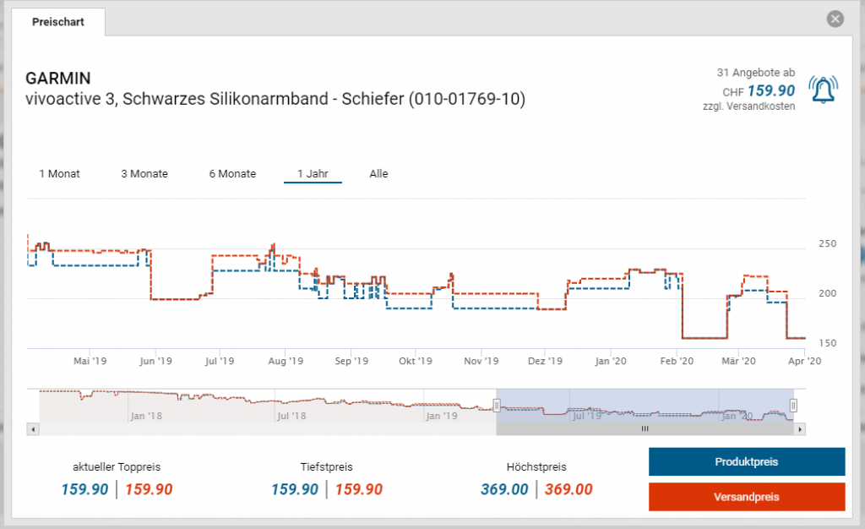Click the navigator's left range handle
This screenshot has width=865, height=529.
pos(497,406)
